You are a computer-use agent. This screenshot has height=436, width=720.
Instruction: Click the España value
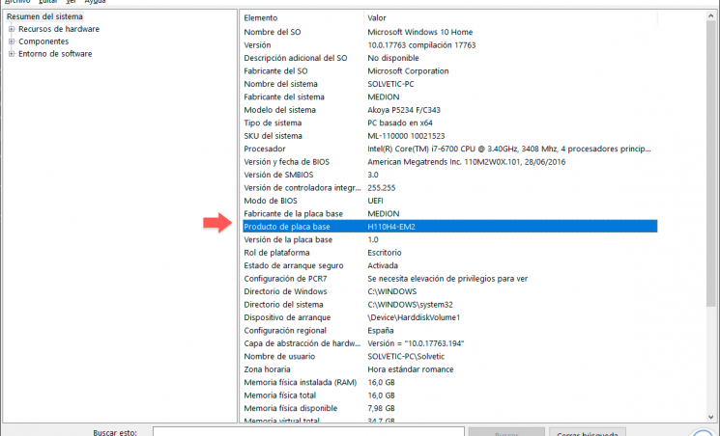[x=380, y=330]
